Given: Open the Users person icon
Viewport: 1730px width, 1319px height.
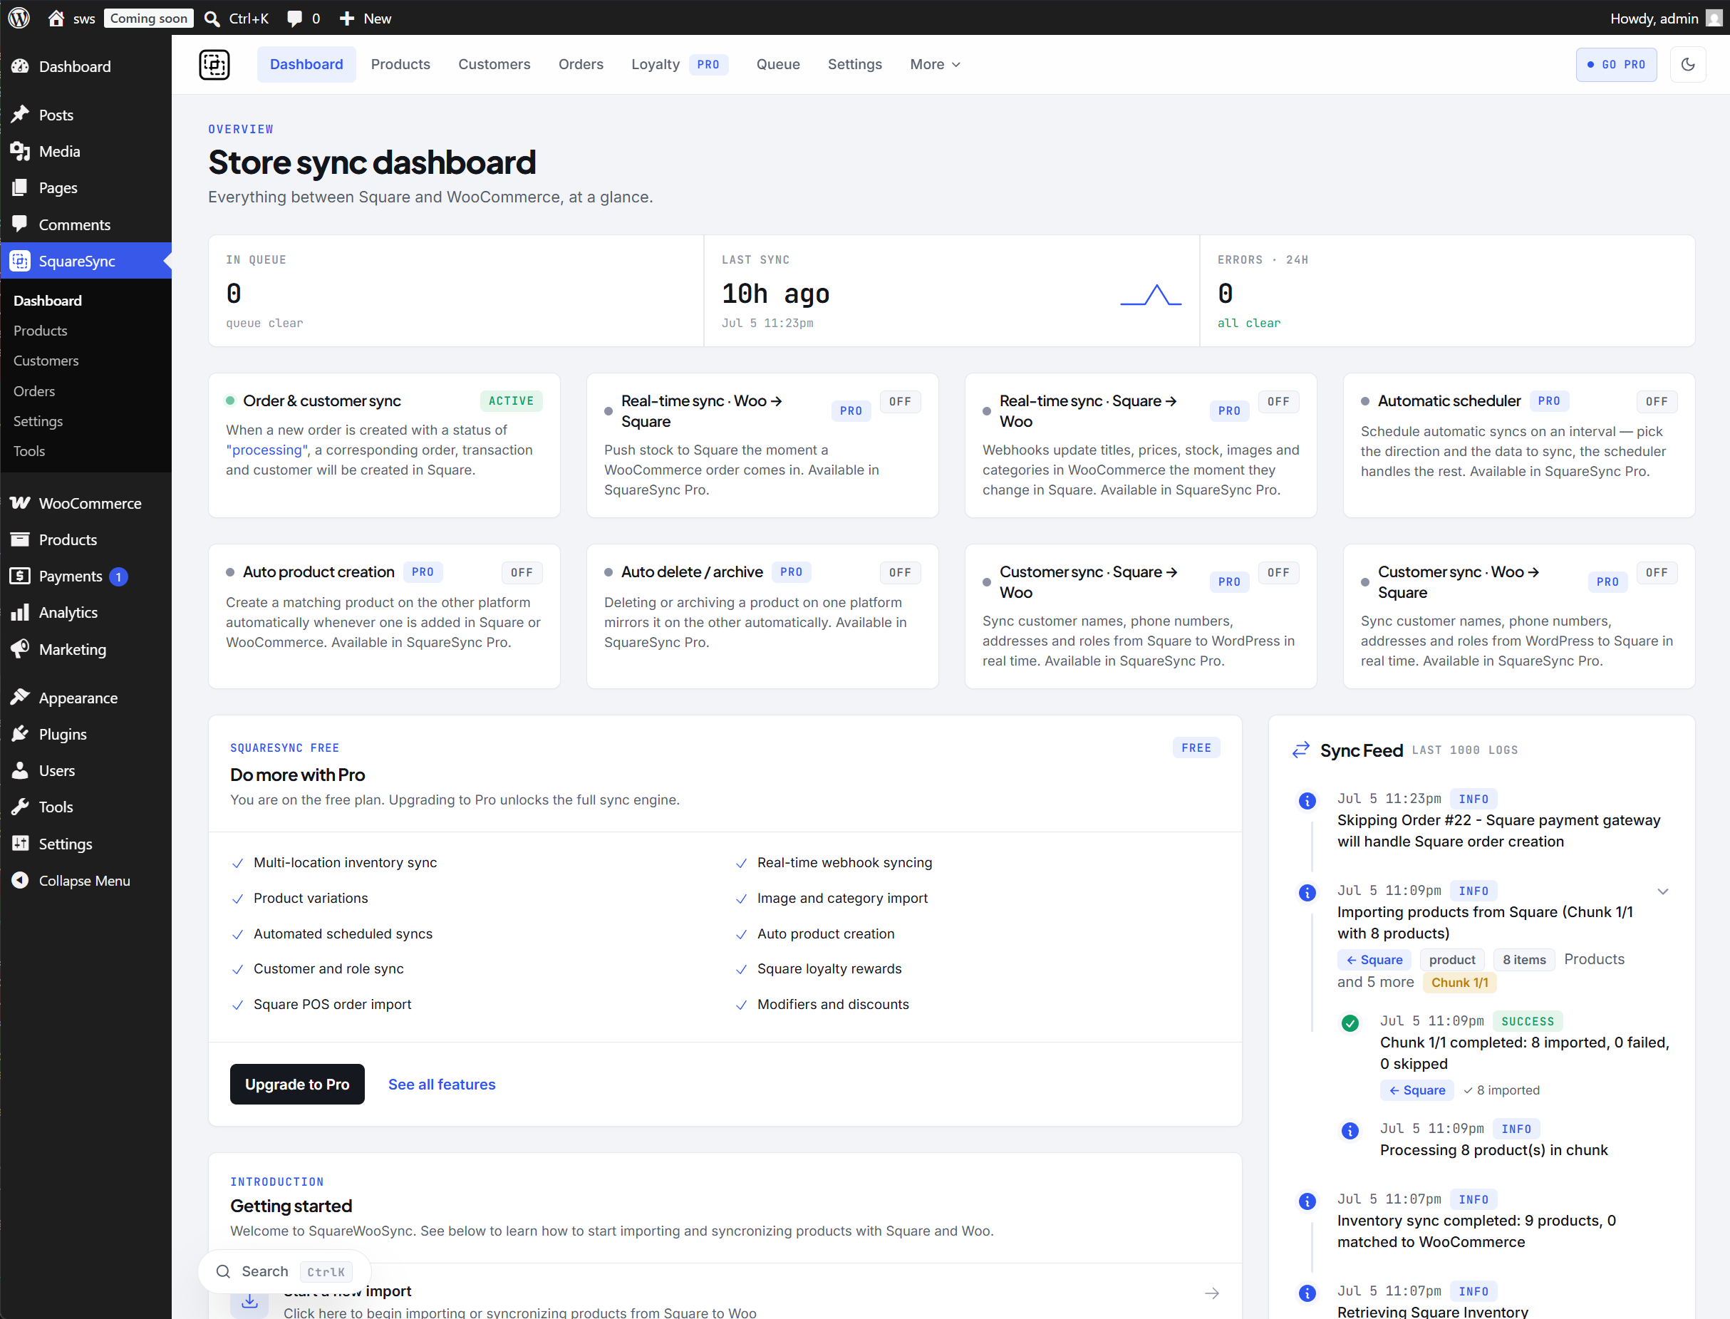Looking at the screenshot, I should [21, 771].
